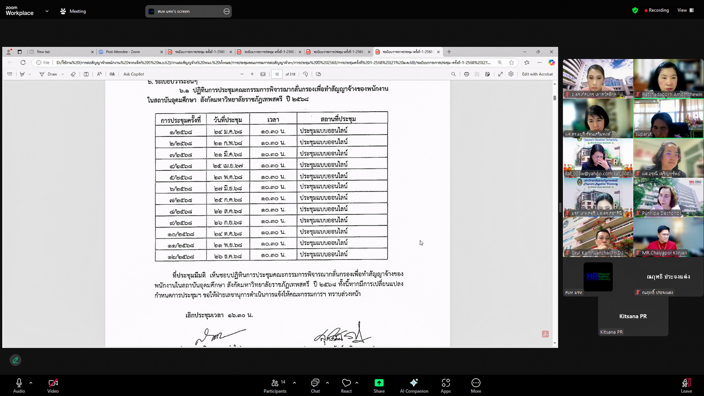The height and width of the screenshot is (396, 704).
Task: Refresh the browser page
Action: tap(23, 62)
